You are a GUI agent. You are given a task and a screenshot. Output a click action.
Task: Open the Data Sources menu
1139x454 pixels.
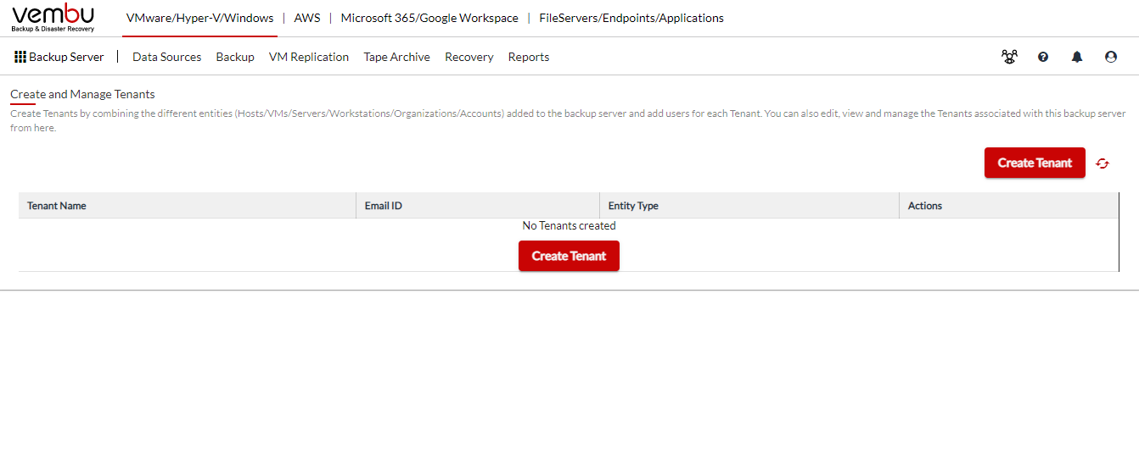[167, 57]
